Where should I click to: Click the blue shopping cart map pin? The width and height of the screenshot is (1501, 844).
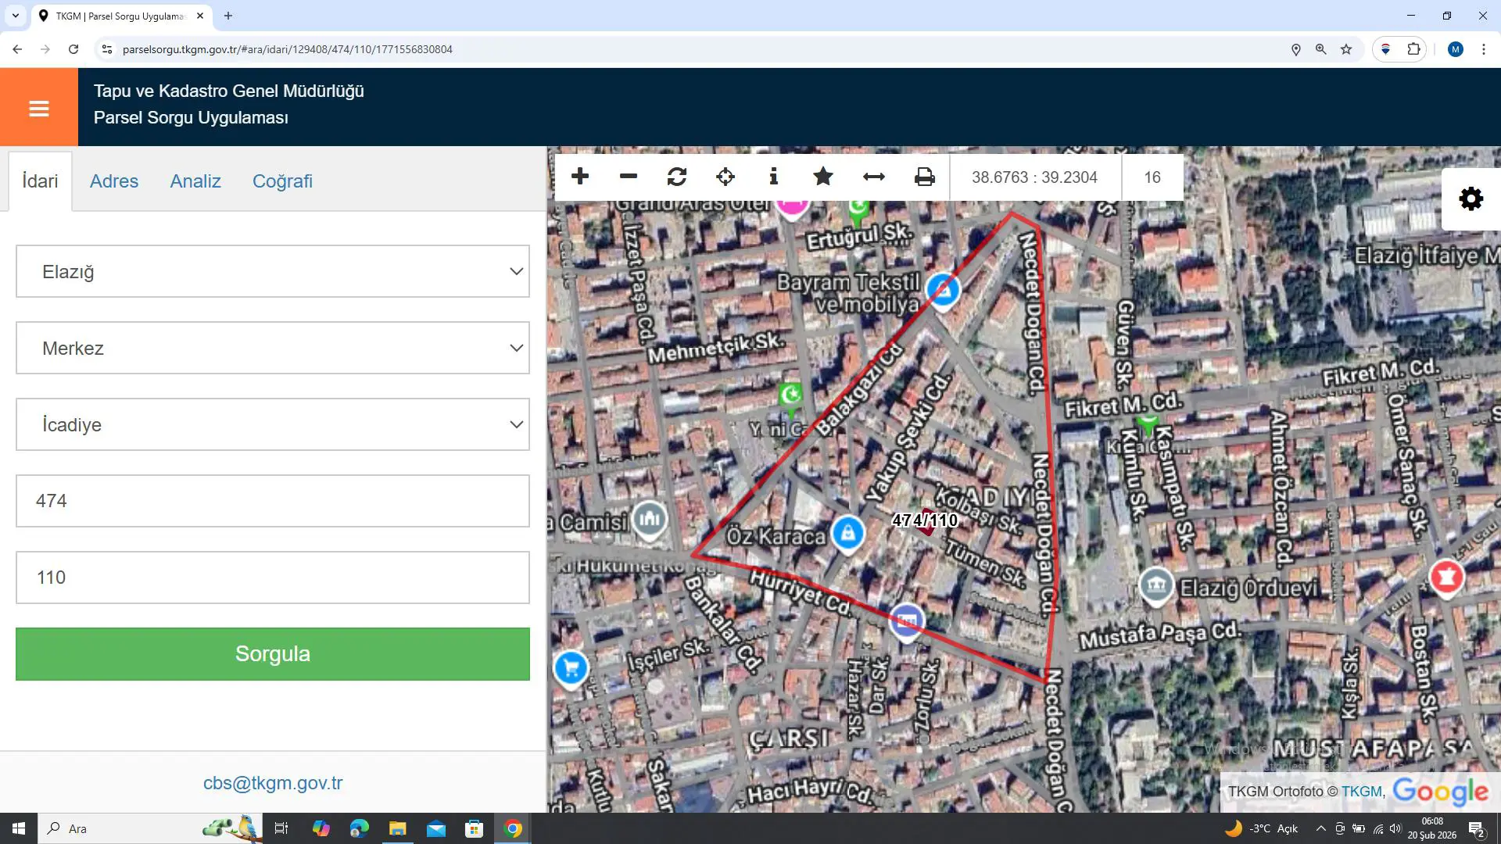pos(571,670)
